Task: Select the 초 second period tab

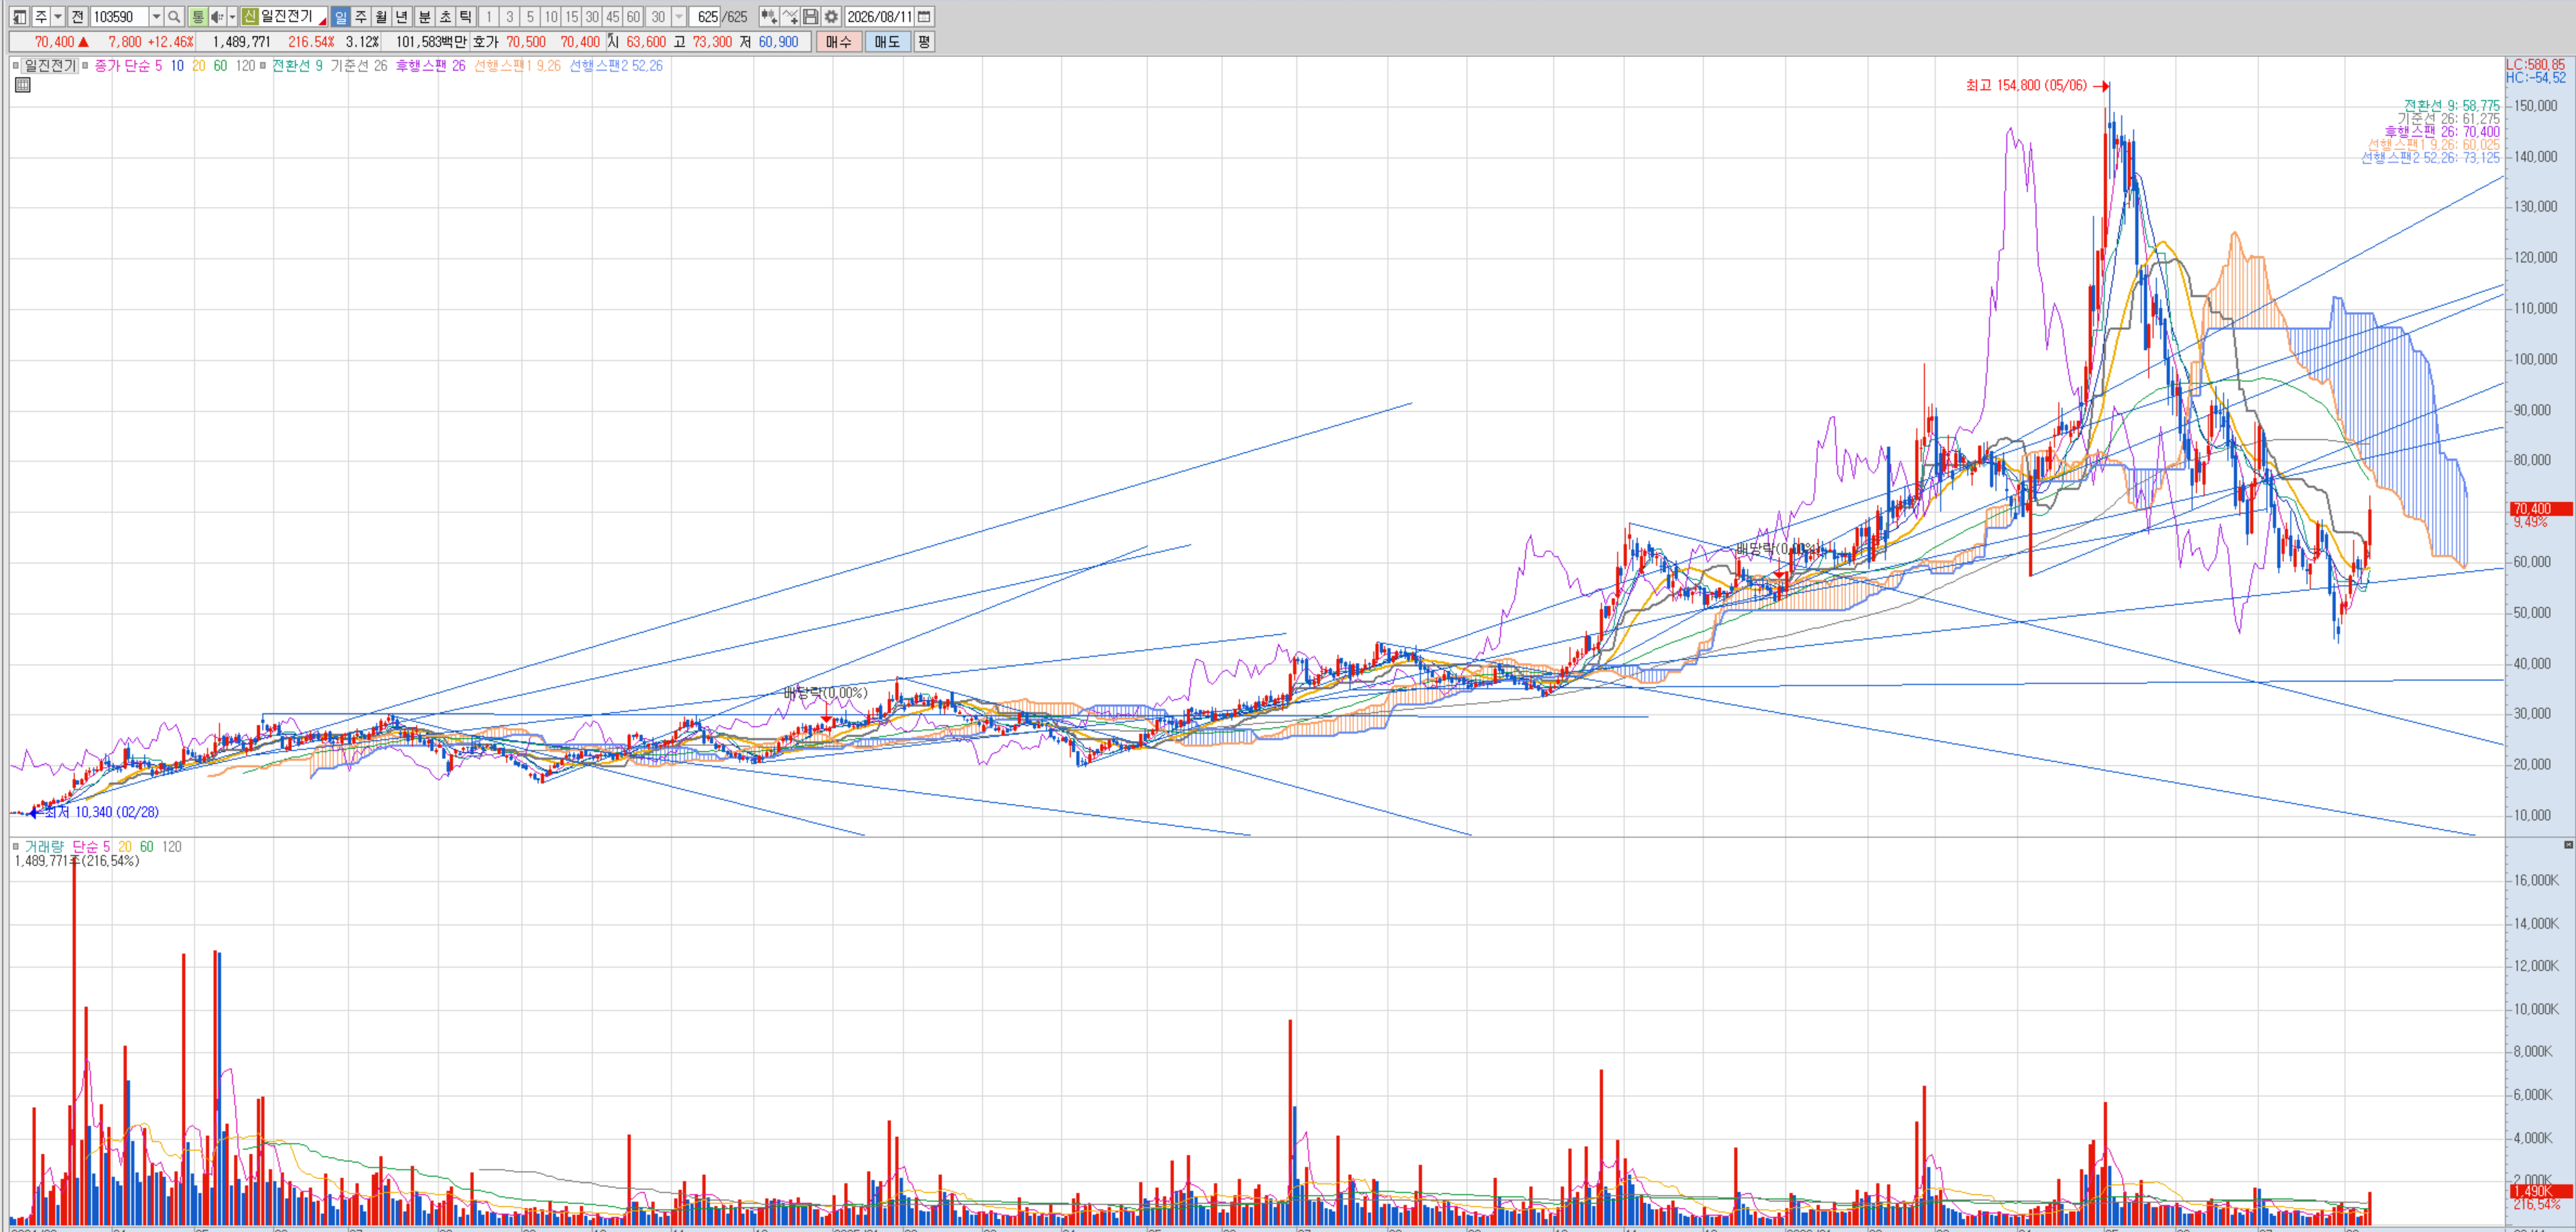Action: [x=445, y=16]
